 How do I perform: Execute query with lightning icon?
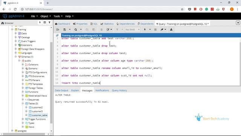point(145,29)
